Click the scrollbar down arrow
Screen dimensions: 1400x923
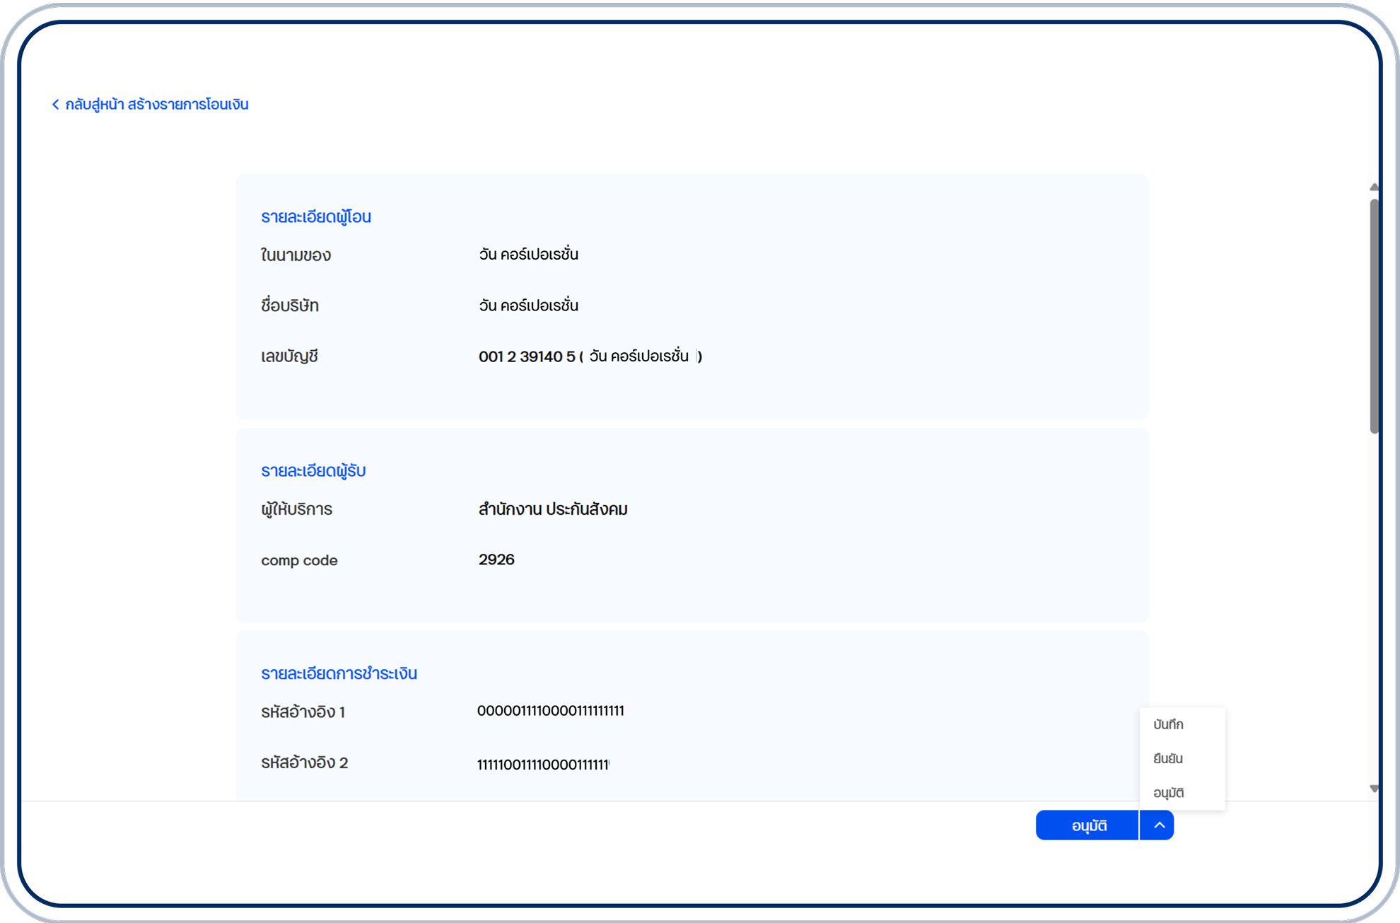coord(1373,789)
